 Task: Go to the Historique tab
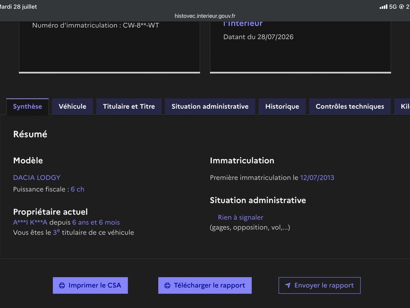282,107
